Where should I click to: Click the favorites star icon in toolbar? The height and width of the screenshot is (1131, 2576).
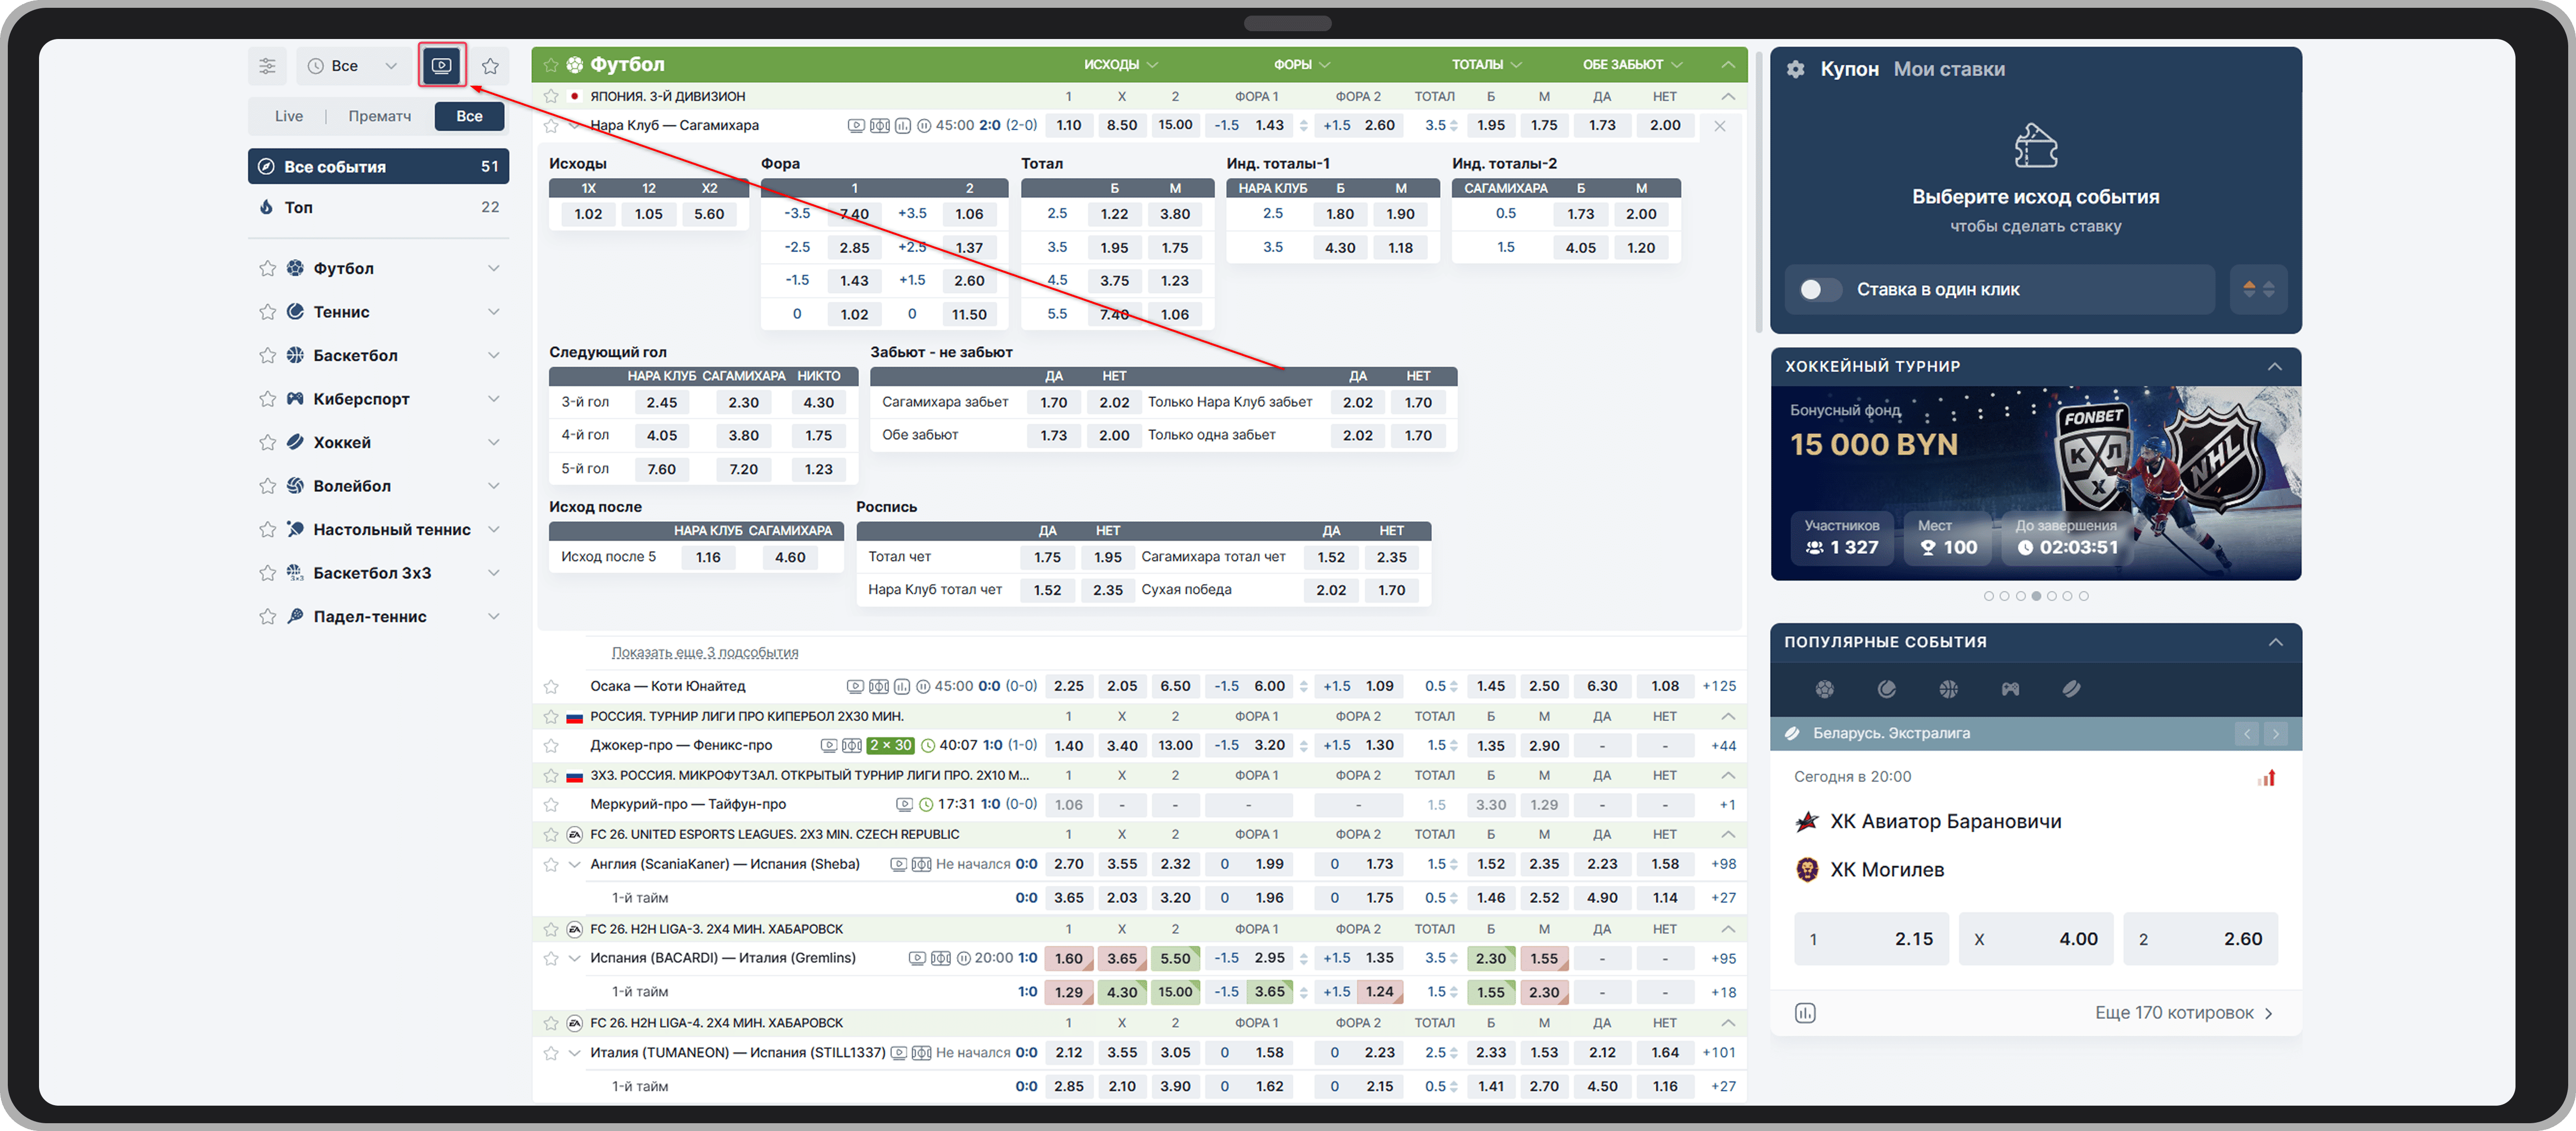pyautogui.click(x=490, y=66)
